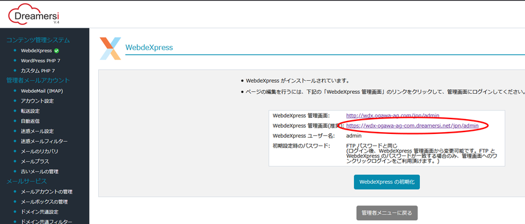Open メールアカウントの管理 in sidebar
525x224 pixels.
[46, 192]
